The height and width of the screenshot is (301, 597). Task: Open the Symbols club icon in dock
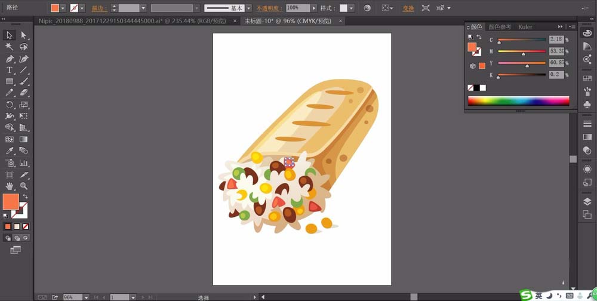[587, 105]
